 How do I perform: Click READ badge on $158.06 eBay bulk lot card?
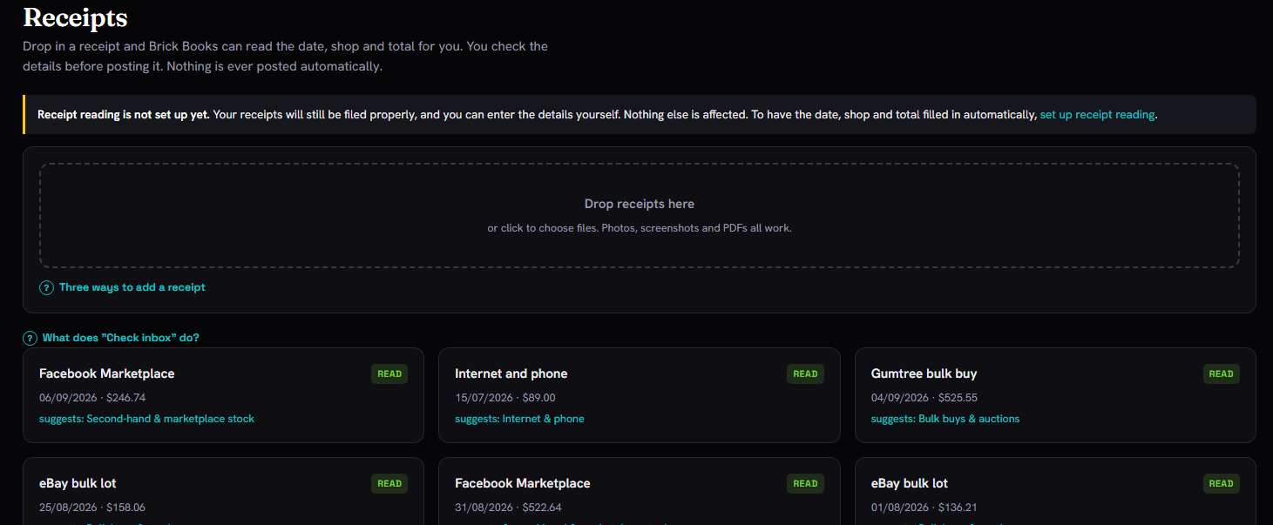[389, 483]
